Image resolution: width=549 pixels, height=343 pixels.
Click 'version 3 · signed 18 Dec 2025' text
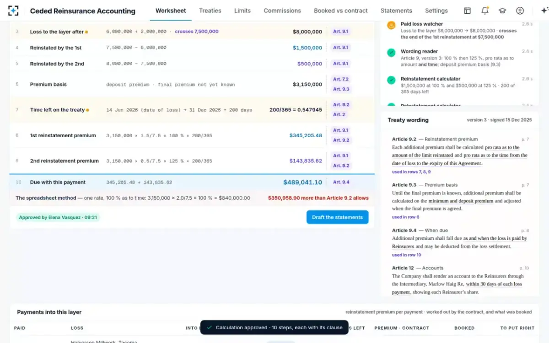(499, 120)
